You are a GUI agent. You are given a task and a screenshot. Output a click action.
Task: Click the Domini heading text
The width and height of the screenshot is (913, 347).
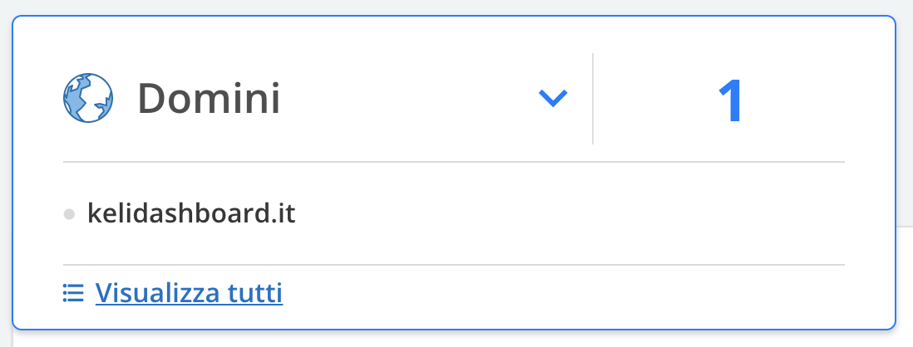(209, 98)
